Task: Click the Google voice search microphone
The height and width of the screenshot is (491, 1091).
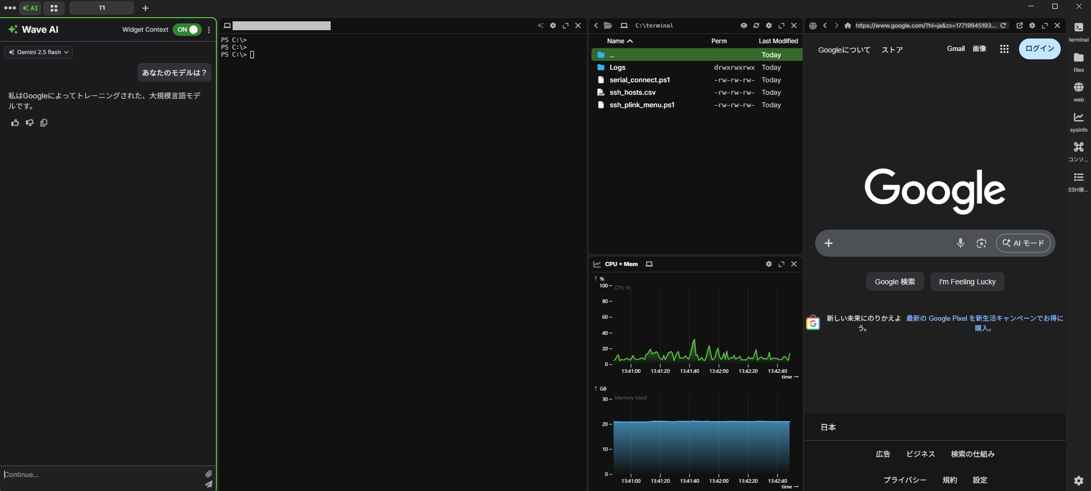Action: click(960, 243)
